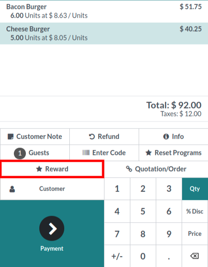This screenshot has width=208, height=267.
Task: Select the Bacon Burger order line
Action: point(104,11)
